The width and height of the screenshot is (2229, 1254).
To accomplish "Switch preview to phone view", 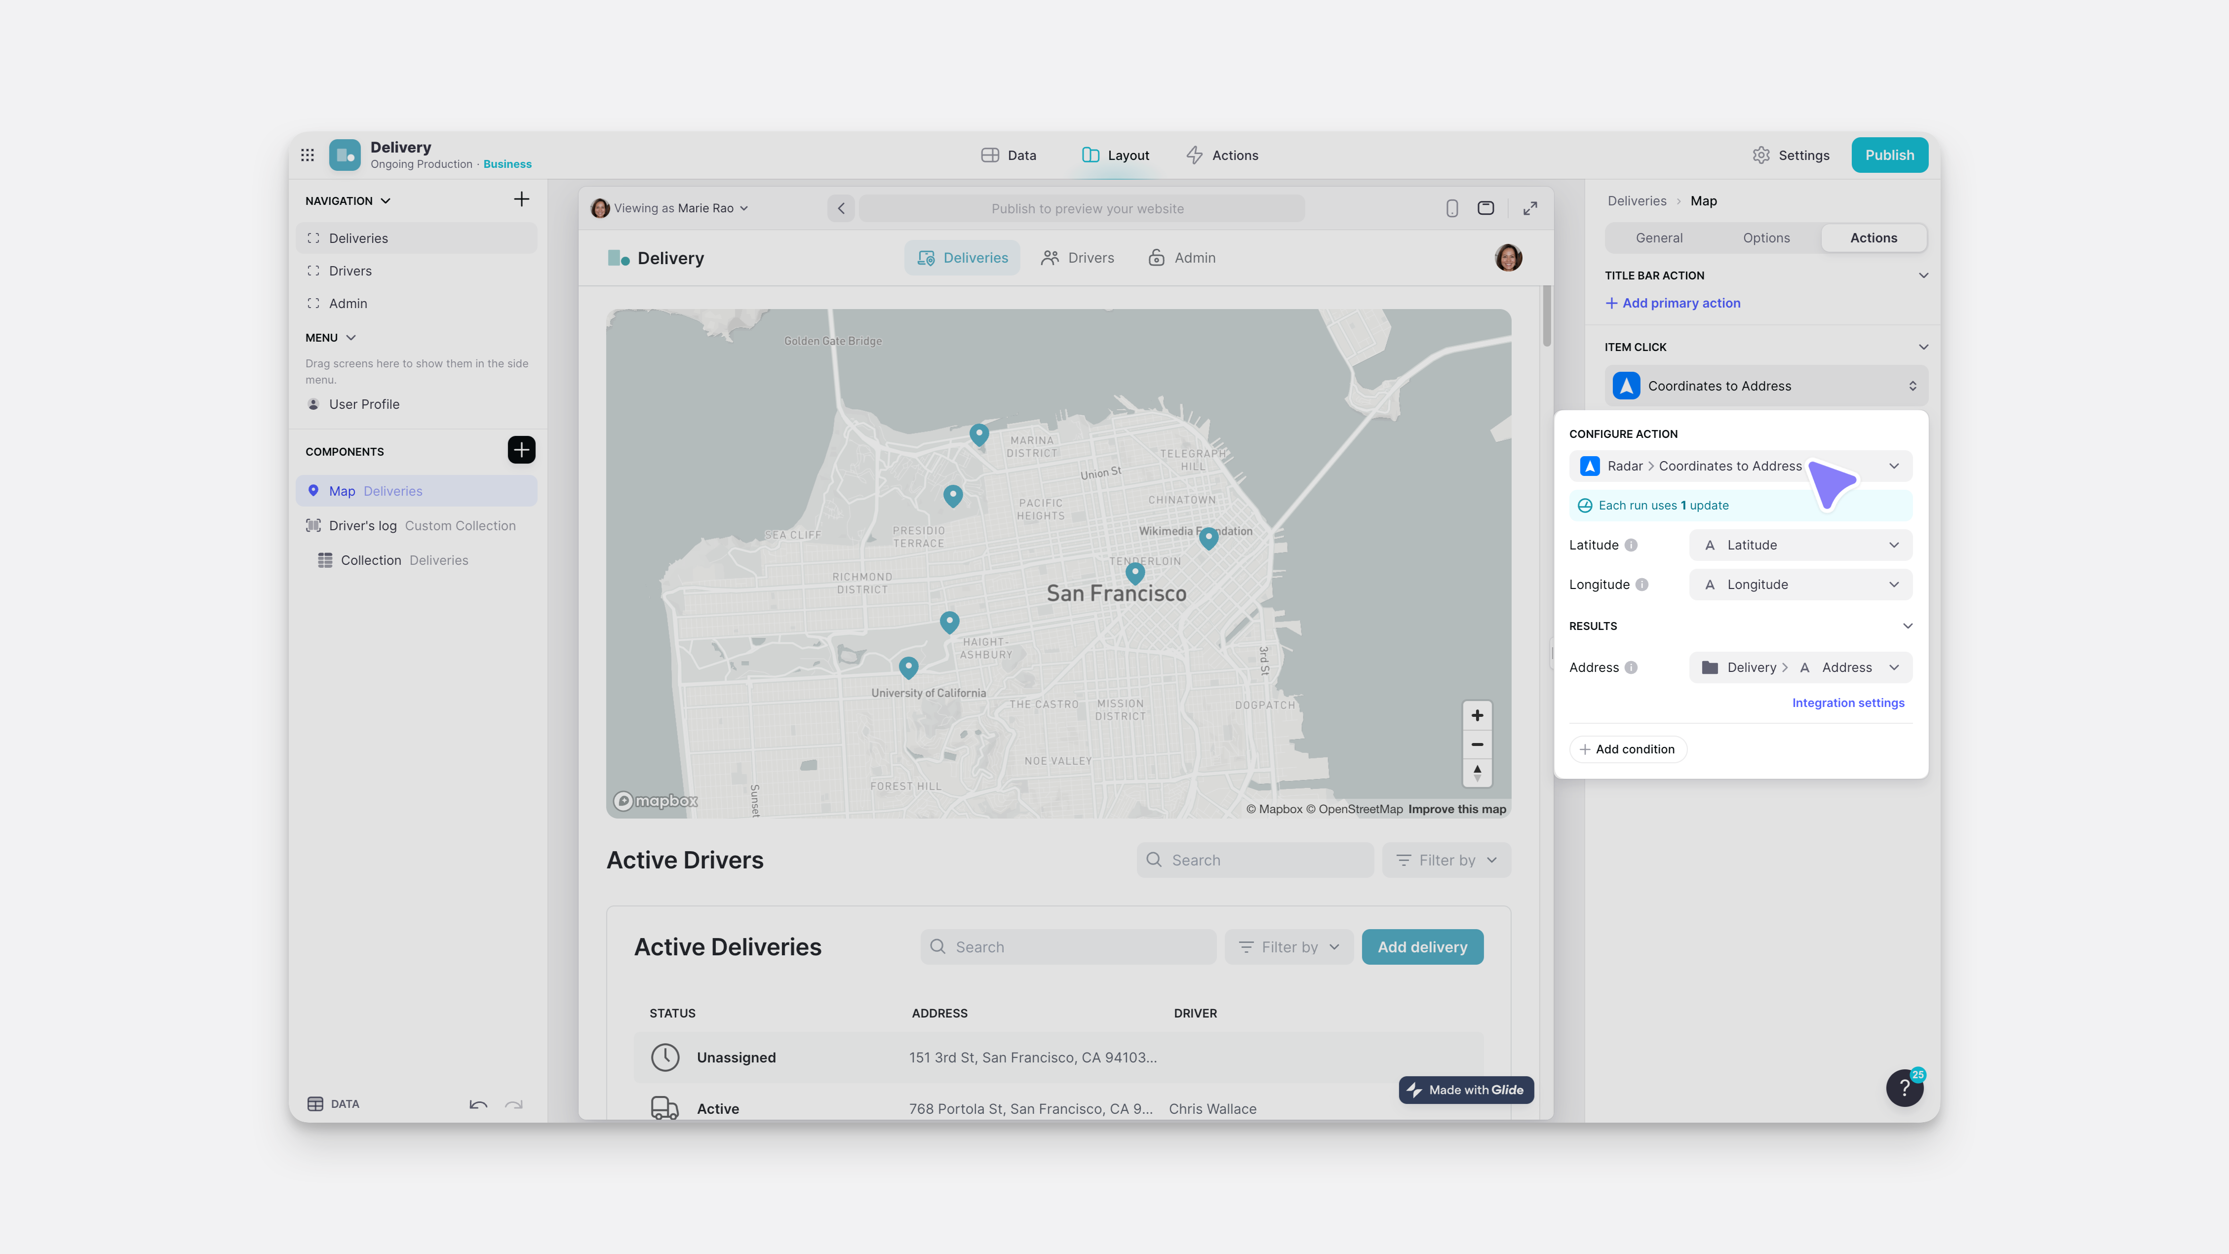I will tap(1451, 208).
